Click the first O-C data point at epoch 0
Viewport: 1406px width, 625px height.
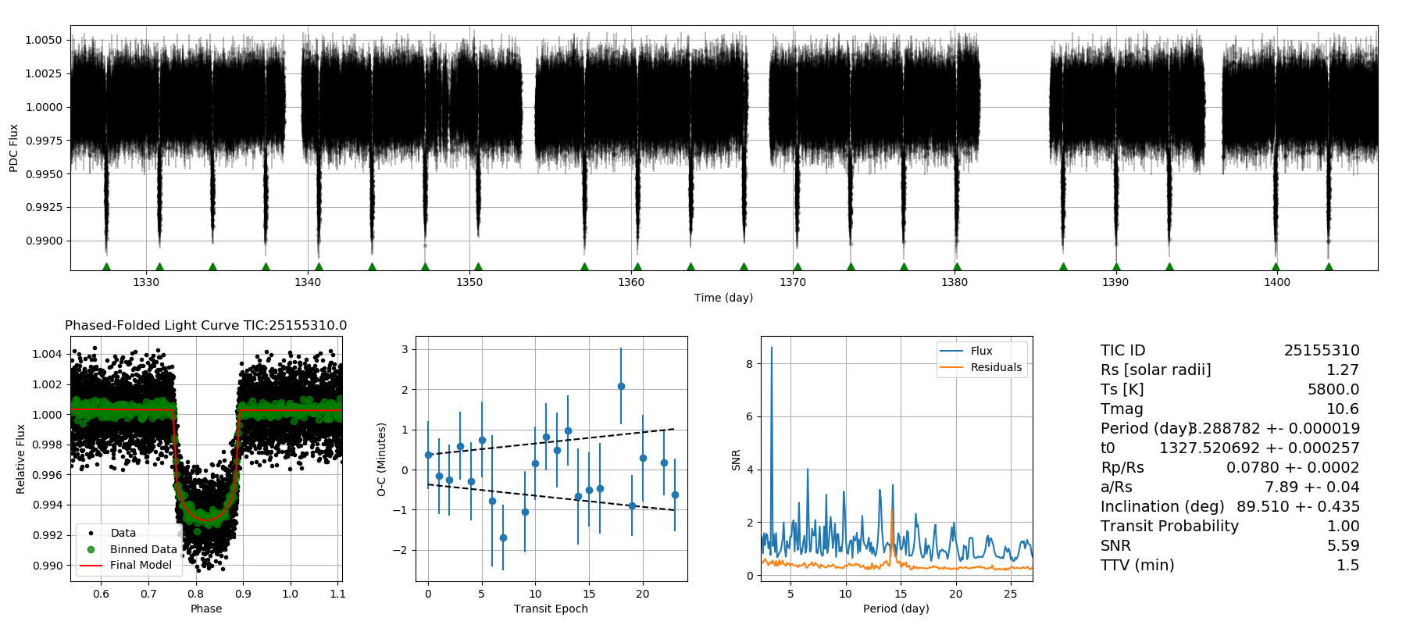tap(428, 455)
